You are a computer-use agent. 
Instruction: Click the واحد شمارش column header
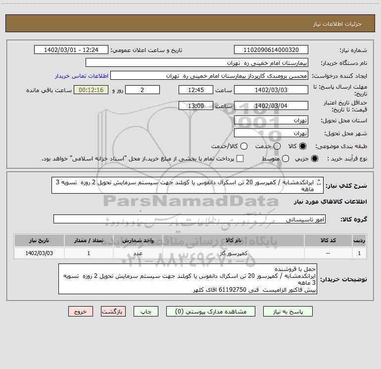tap(138, 240)
